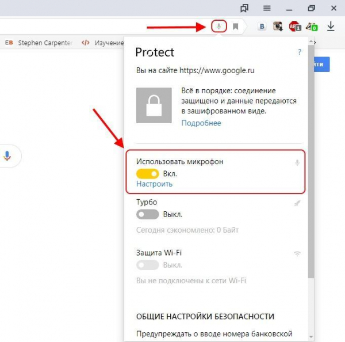Click the Turbo rocket icon
Screen dimensions: 345x342
[297, 203]
